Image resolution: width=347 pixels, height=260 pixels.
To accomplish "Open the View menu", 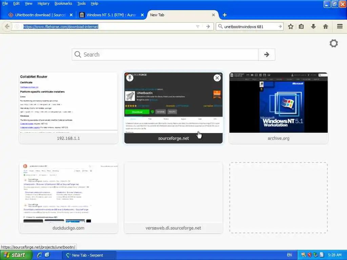I will click(28, 3).
